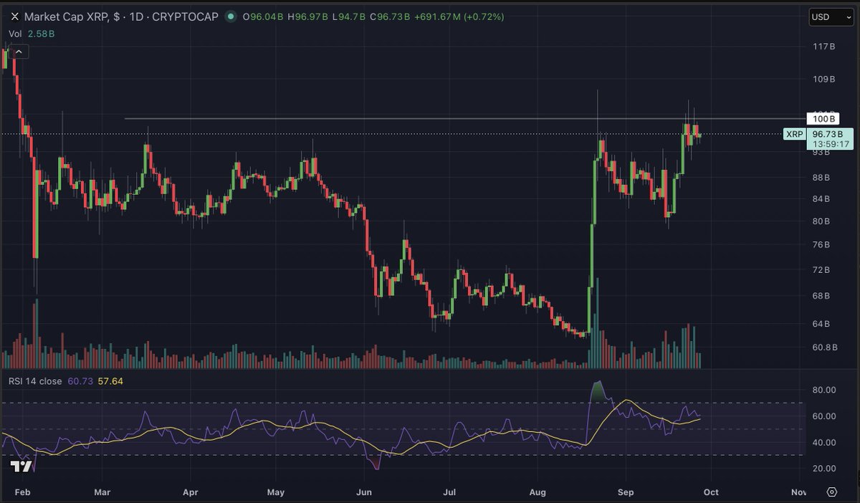Open chart settings gear icon
The image size is (860, 503).
(831, 492)
